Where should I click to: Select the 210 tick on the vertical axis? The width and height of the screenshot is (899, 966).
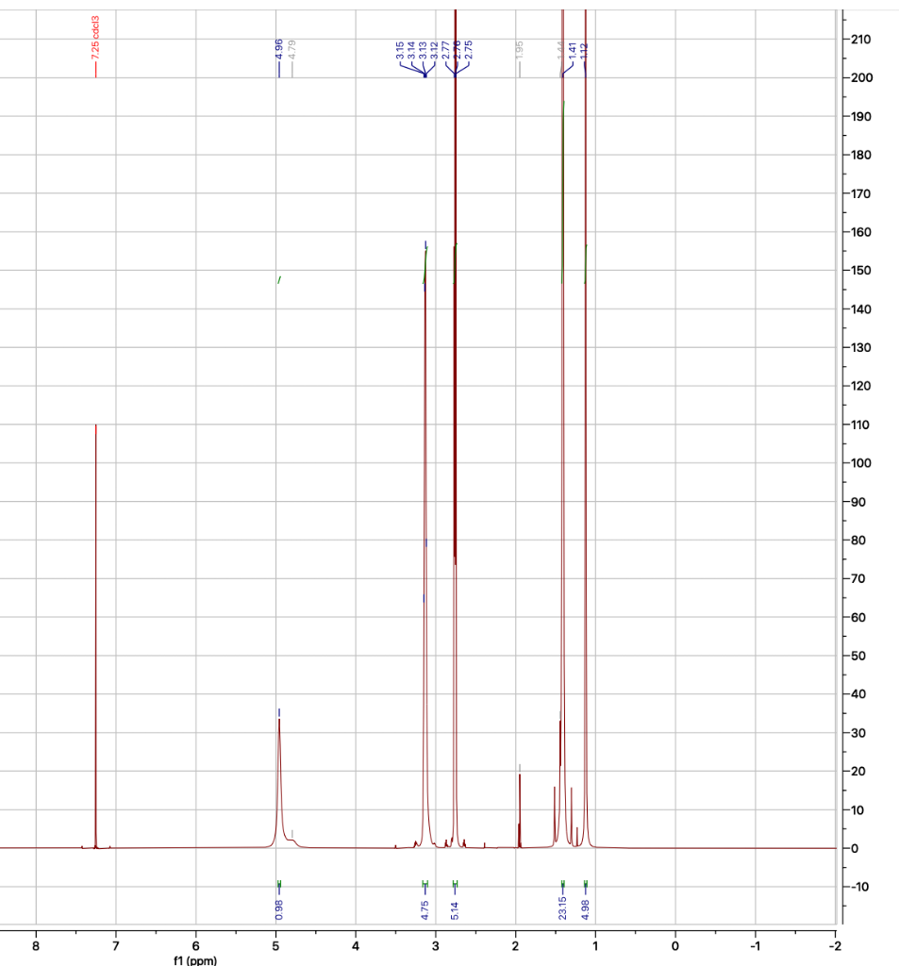(861, 37)
